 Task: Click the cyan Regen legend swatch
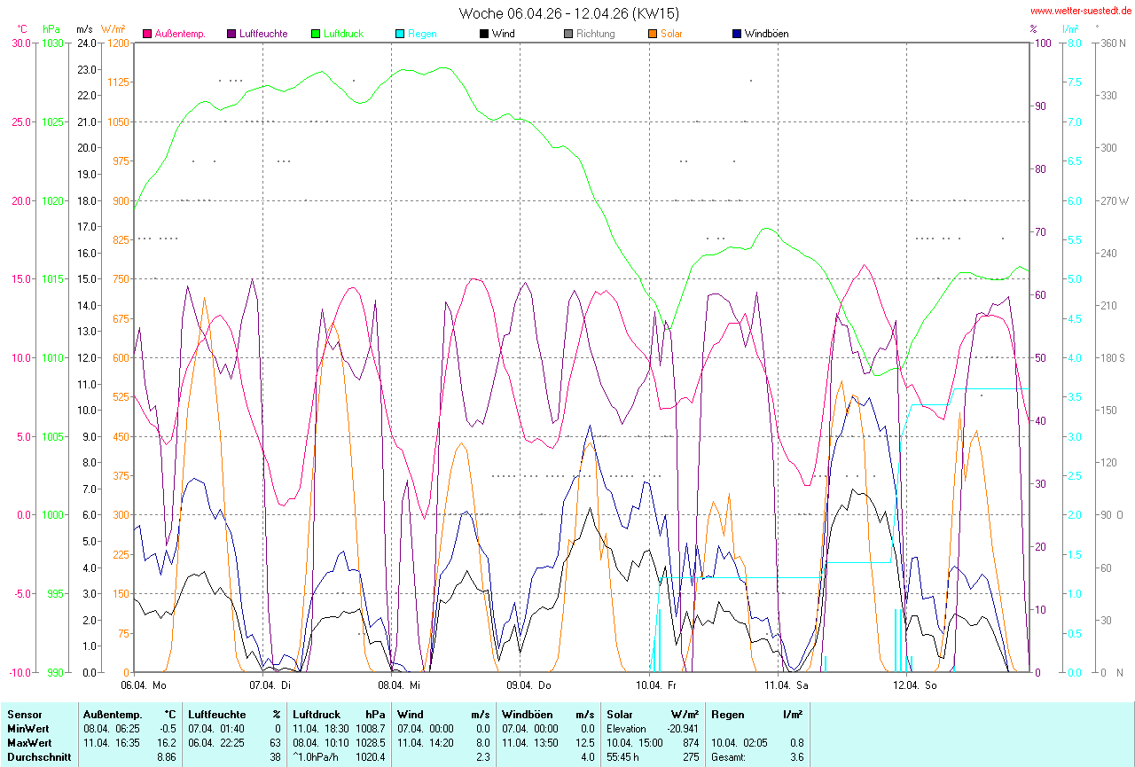click(400, 34)
